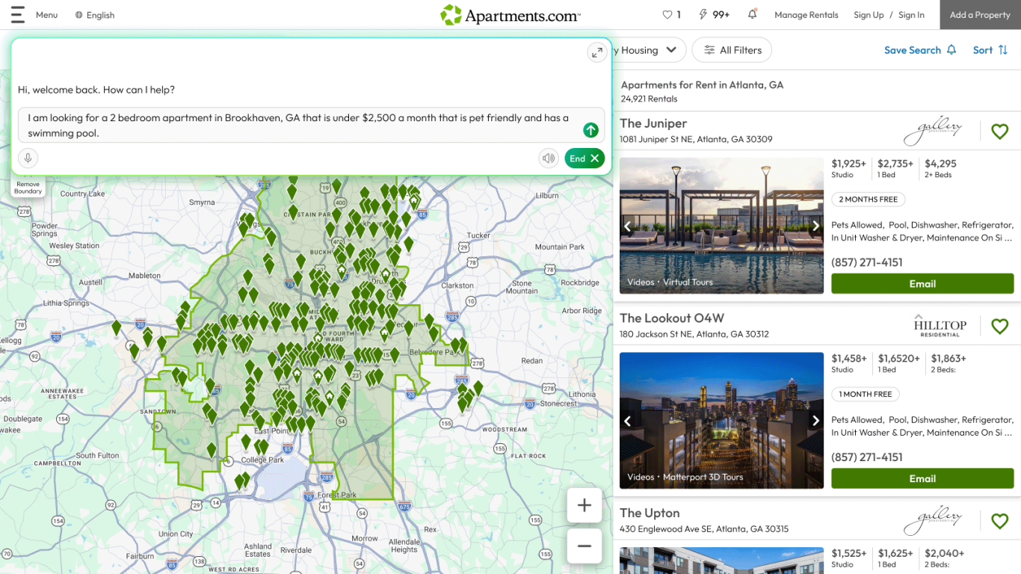
Task: Call The Lookout O4W phone number
Action: tap(867, 457)
